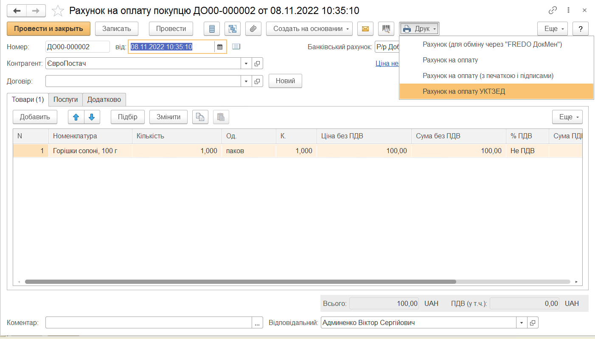
Task: Click the note icon beside date
Action: (236, 47)
